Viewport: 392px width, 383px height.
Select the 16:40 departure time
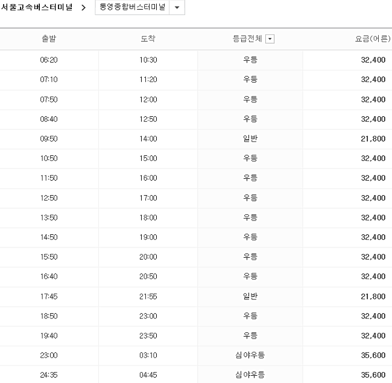click(49, 276)
